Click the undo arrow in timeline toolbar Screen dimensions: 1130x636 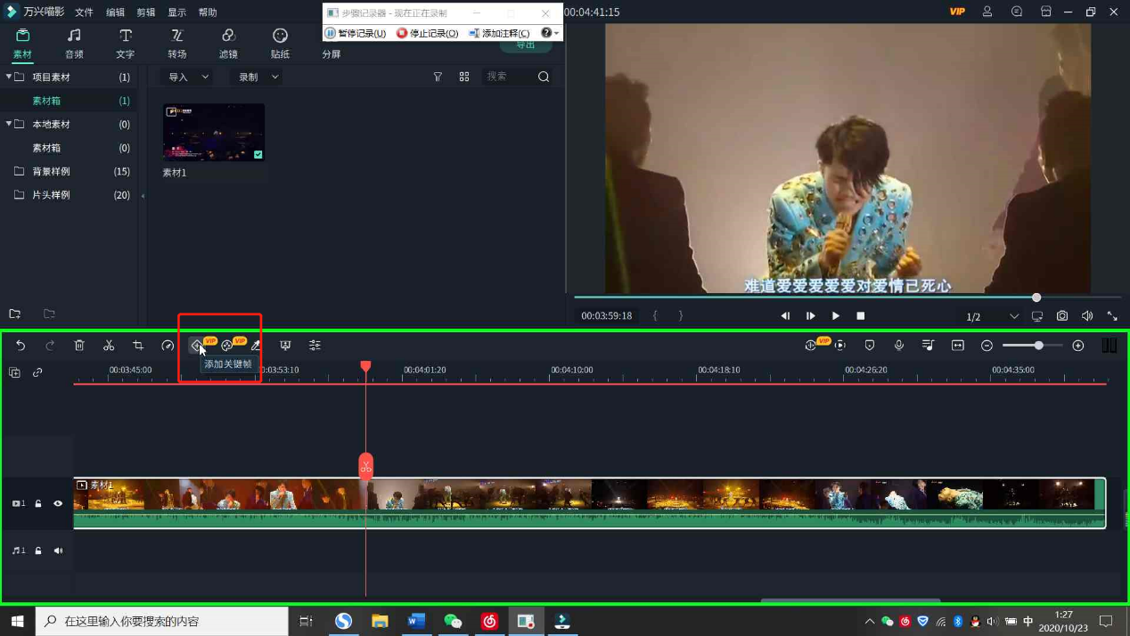pos(20,346)
